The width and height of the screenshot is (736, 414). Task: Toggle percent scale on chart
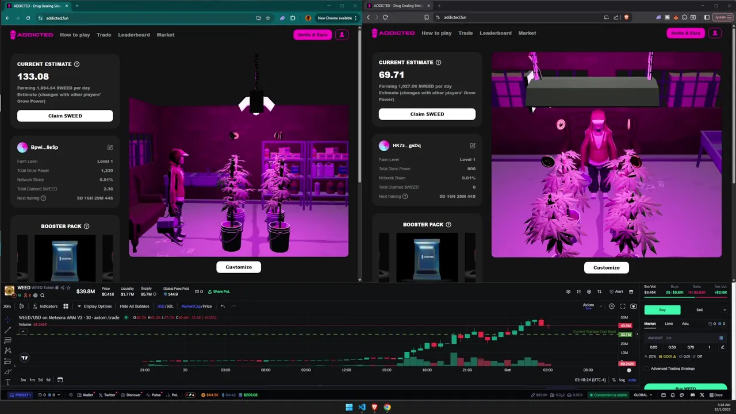click(614, 379)
